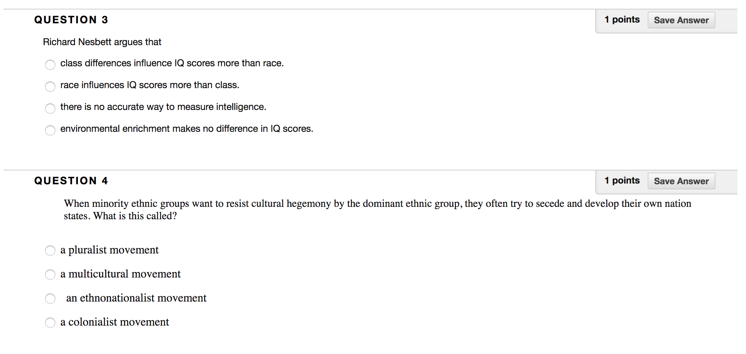Click Question 4's '1 points' label

point(622,181)
